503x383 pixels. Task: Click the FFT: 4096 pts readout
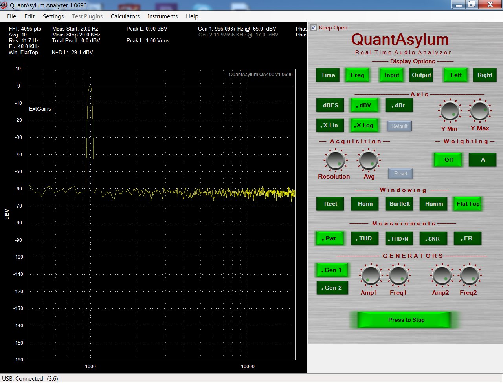(25, 29)
